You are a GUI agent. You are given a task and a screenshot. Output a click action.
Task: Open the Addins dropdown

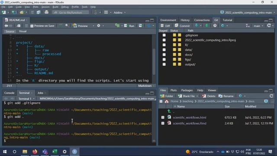[x=119, y=13]
